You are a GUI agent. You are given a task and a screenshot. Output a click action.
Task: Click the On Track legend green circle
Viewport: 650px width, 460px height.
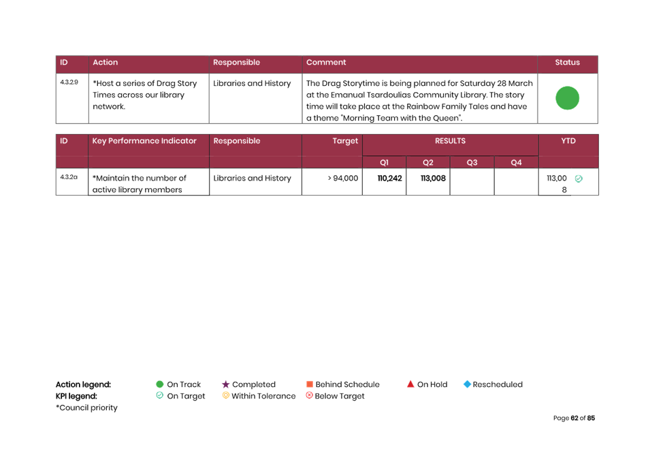(x=160, y=384)
